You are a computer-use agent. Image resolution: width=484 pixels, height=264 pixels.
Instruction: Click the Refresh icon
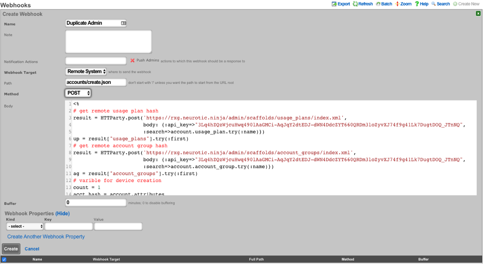355,4
